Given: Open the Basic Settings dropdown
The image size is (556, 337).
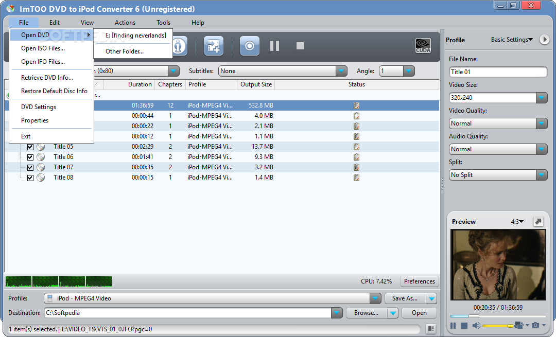Looking at the screenshot, I should point(512,39).
